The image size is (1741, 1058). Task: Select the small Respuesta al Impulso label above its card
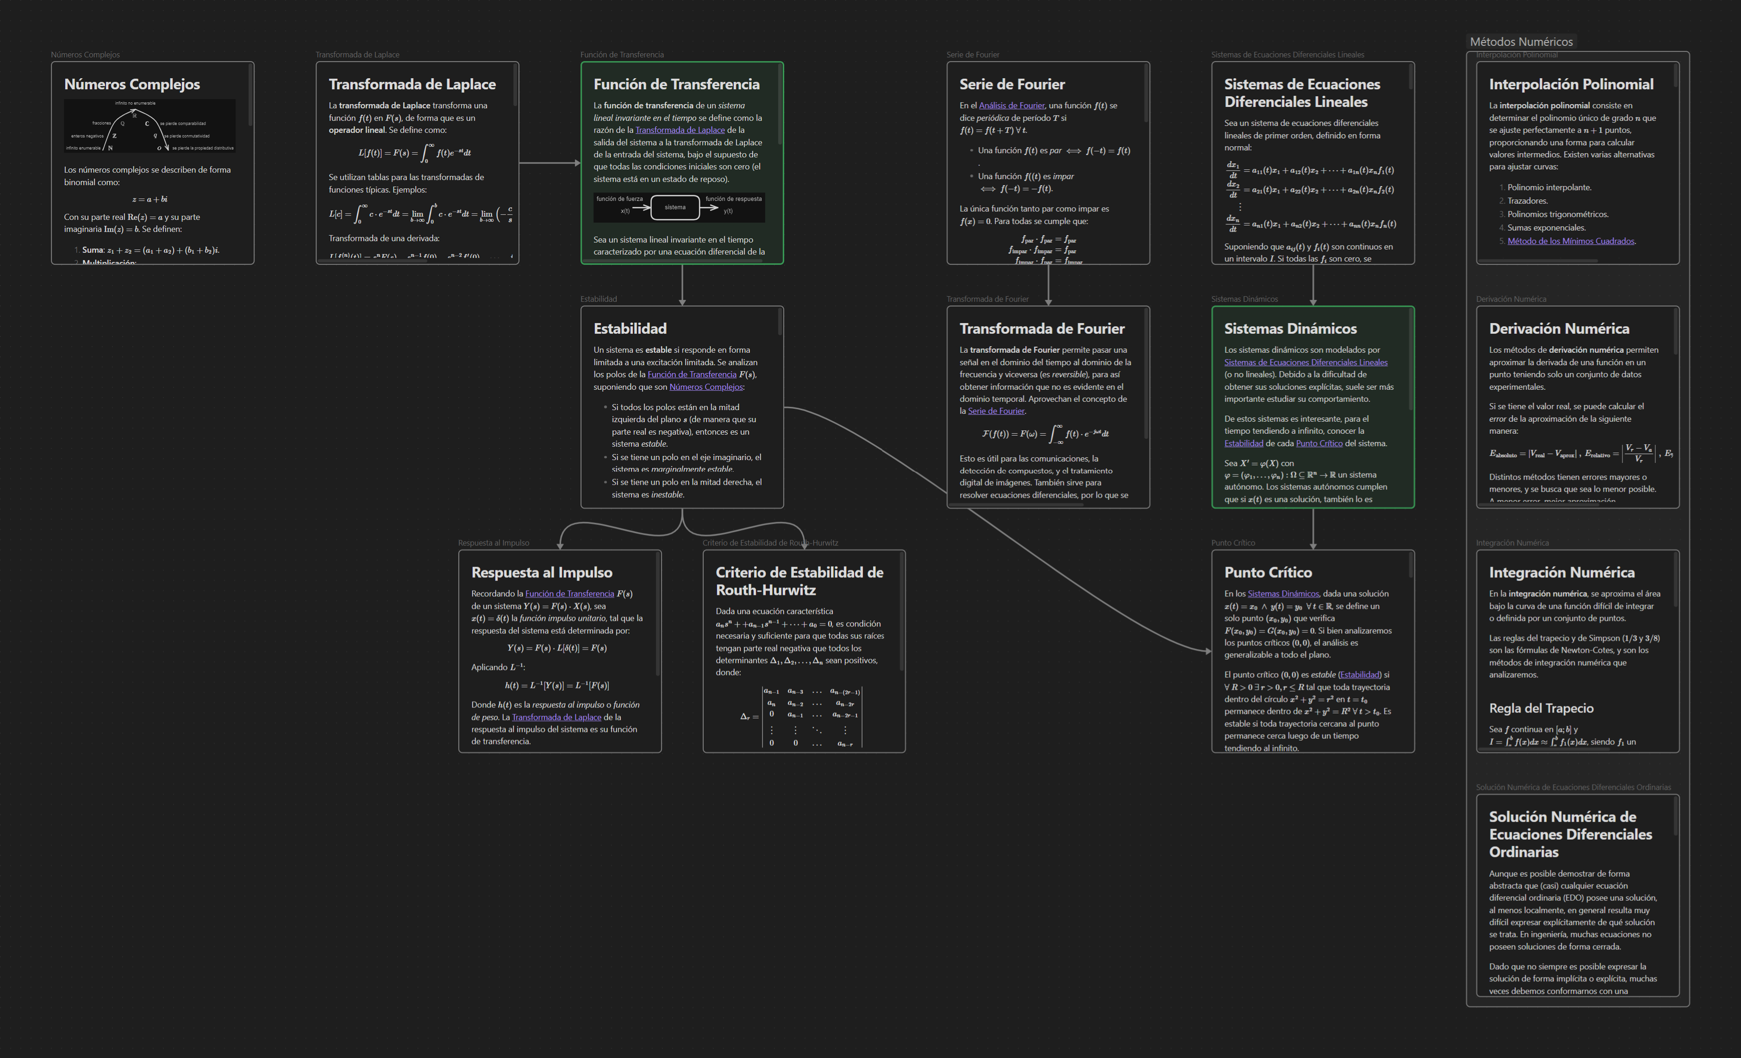point(493,543)
